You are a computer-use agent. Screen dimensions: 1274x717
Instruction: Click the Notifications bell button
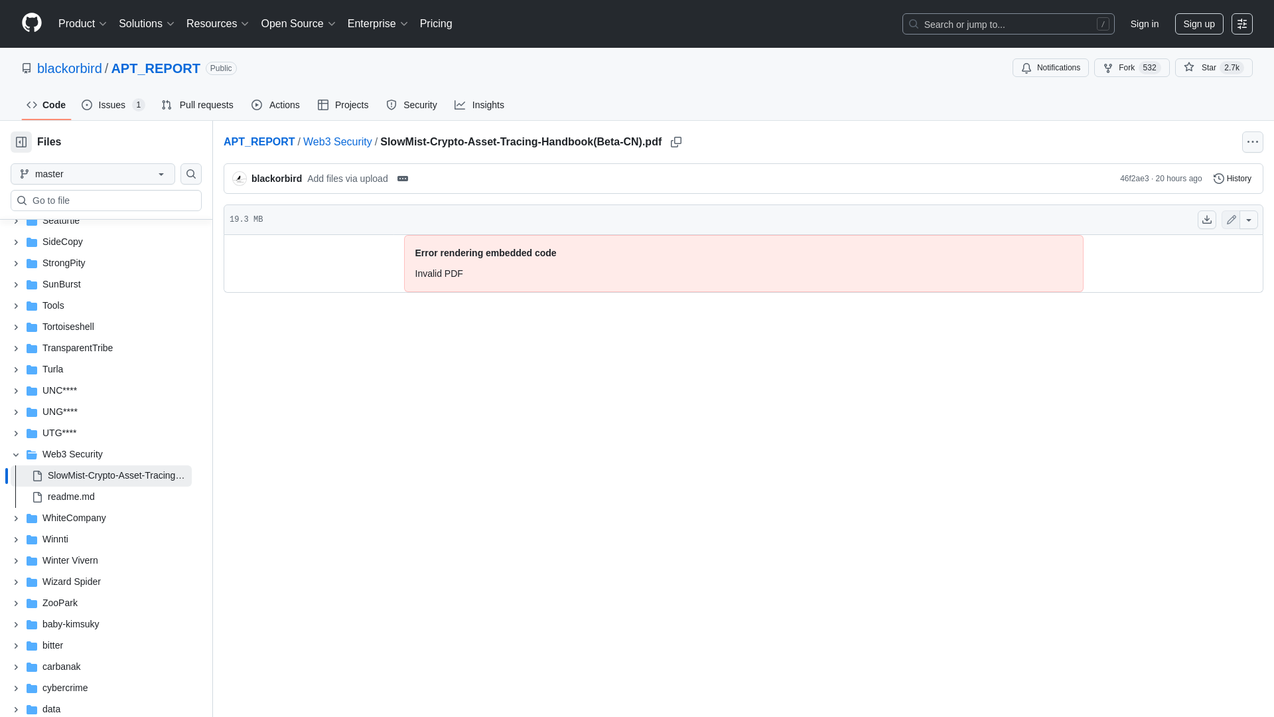1050,68
